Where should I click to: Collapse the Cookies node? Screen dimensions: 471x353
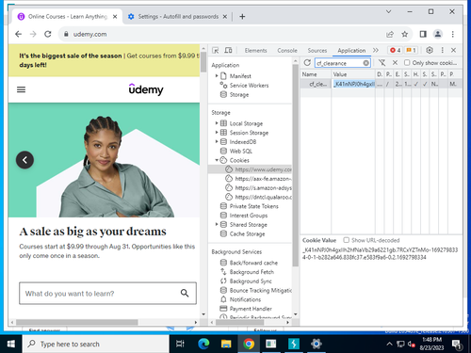click(217, 160)
